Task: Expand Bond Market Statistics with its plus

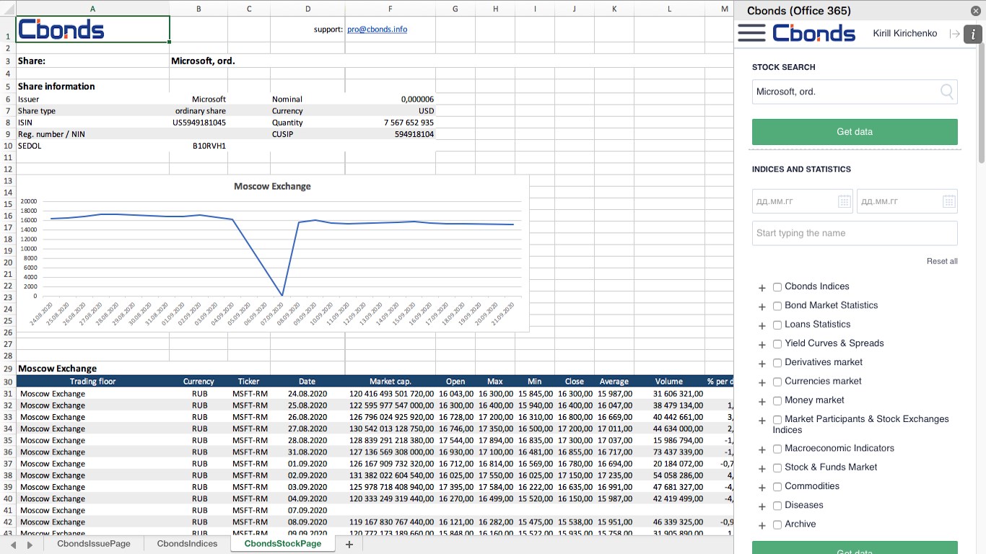Action: [x=762, y=307]
